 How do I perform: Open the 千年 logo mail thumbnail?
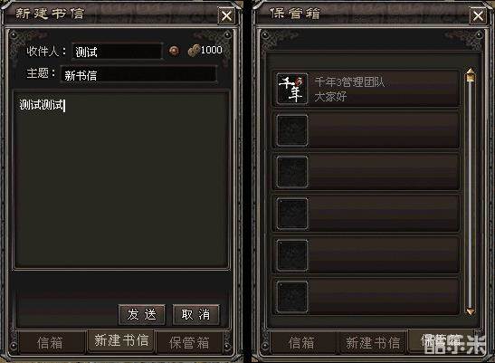click(291, 88)
